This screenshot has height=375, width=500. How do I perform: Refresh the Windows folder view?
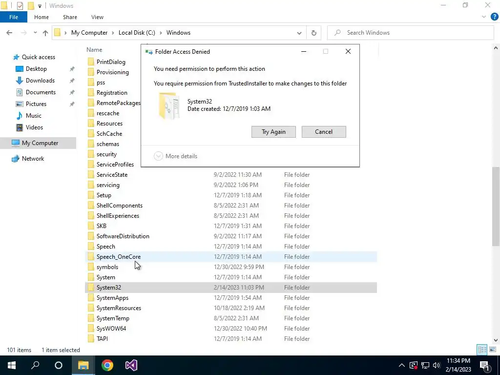[x=314, y=33]
